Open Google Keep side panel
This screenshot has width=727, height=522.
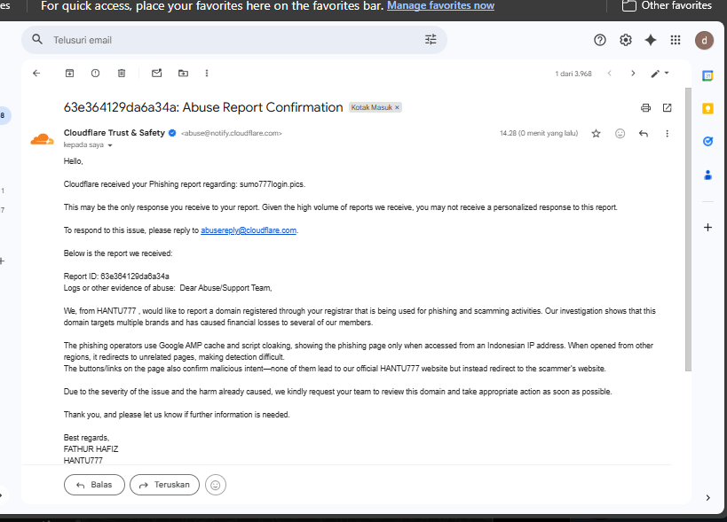[707, 109]
